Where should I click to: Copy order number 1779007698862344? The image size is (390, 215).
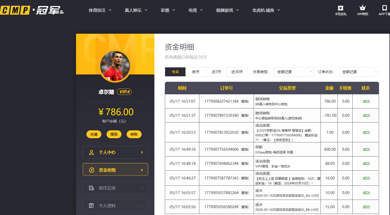245,164
